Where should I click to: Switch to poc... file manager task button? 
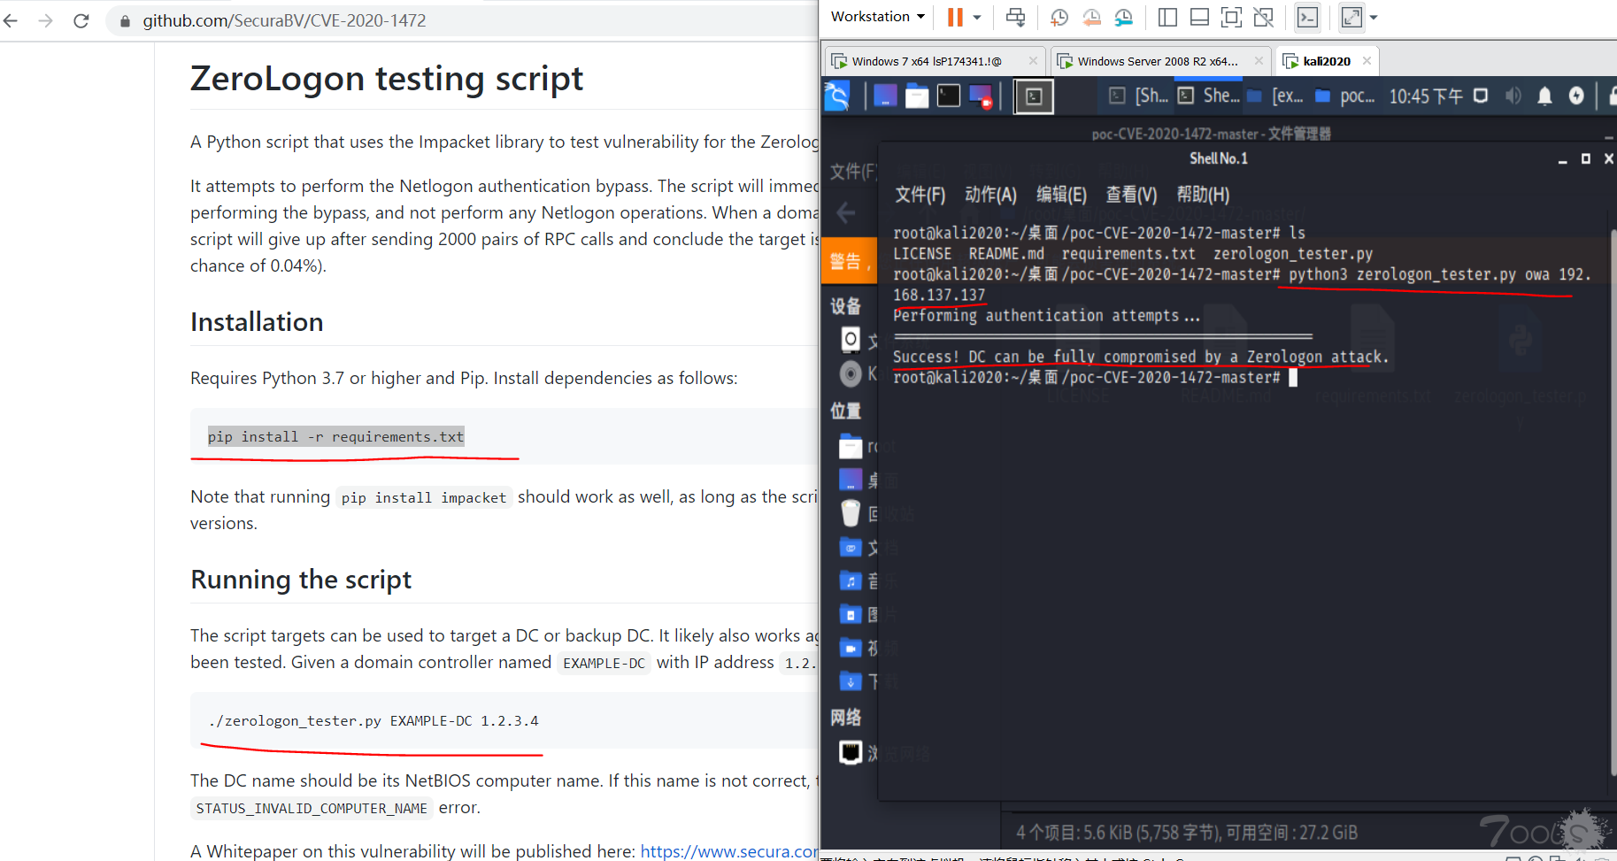(1344, 96)
